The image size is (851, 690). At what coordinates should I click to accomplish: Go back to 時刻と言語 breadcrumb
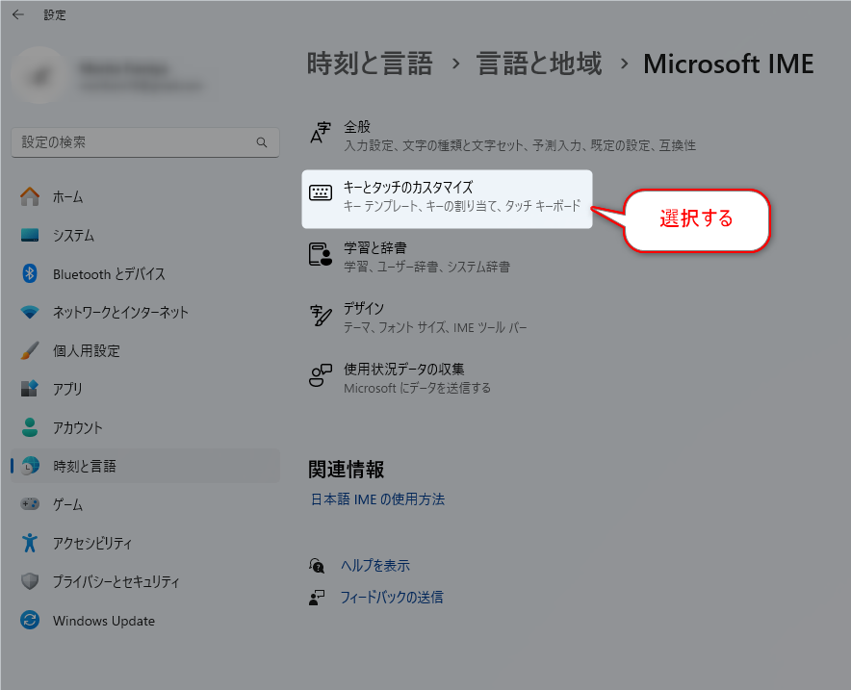[370, 64]
